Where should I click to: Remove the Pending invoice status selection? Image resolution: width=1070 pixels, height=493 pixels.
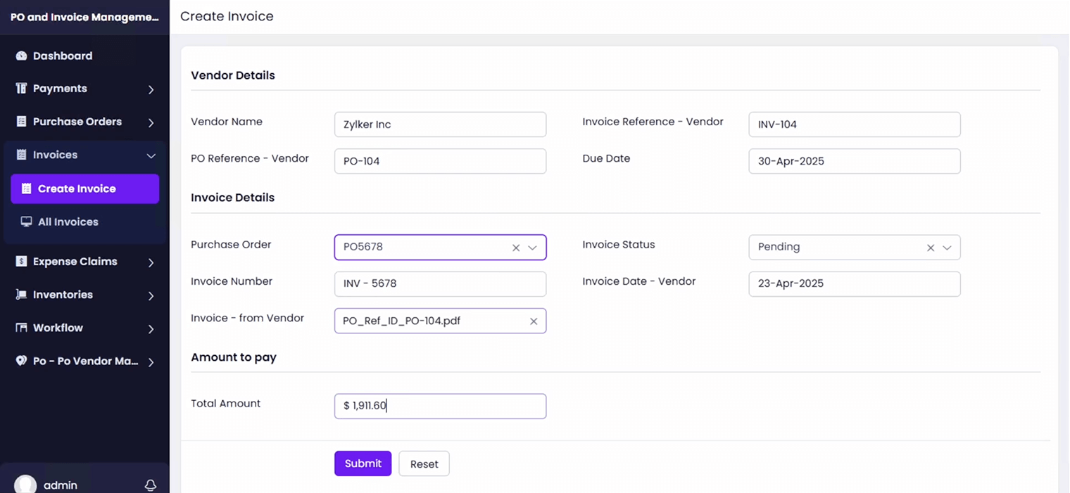tap(931, 248)
